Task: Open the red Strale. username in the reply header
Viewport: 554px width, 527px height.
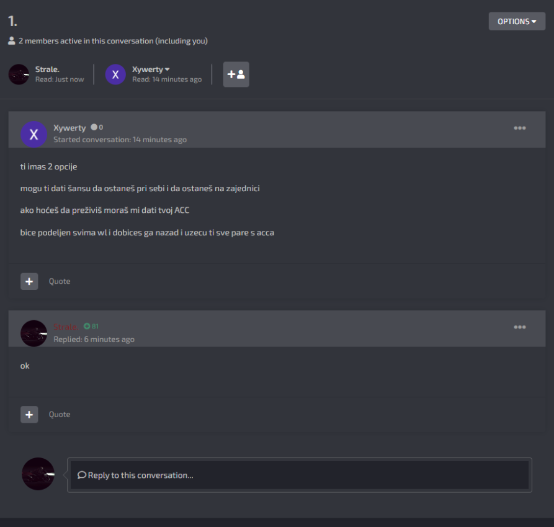Action: (x=66, y=327)
